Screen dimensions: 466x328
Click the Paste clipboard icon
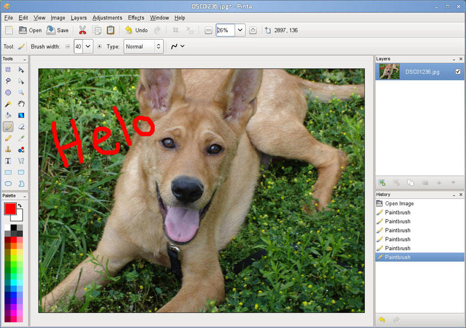click(110, 30)
